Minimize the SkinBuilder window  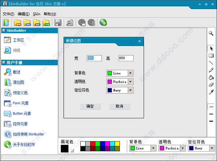(x=200, y=4)
